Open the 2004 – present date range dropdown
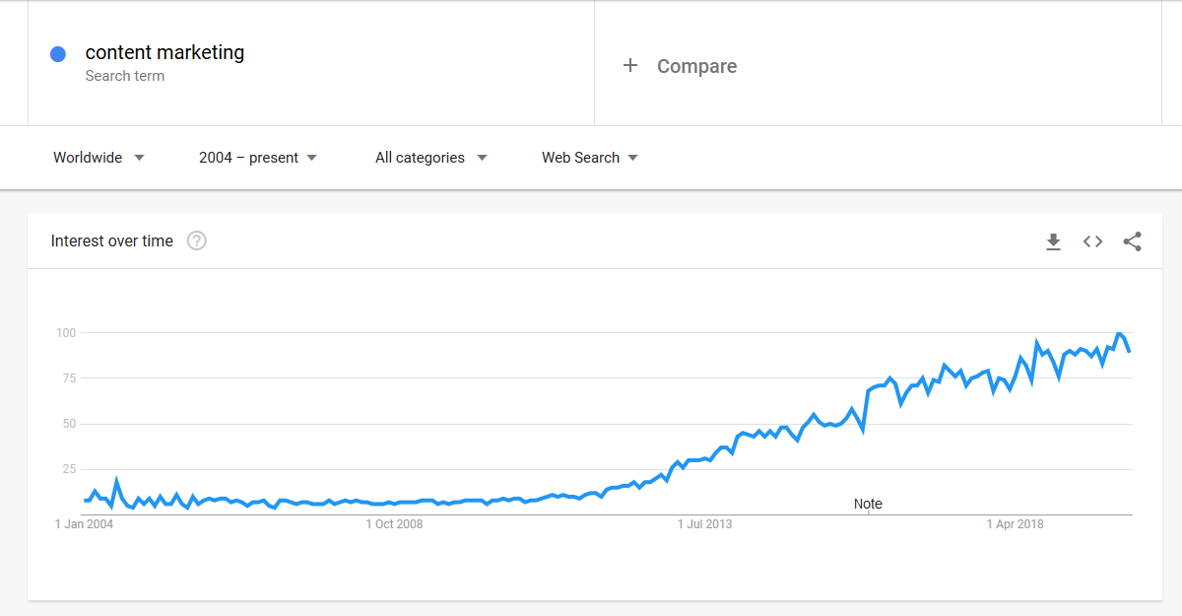The height and width of the screenshot is (616, 1182). (258, 158)
